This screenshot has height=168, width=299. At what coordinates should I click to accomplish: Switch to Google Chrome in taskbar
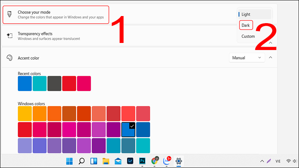point(154,161)
